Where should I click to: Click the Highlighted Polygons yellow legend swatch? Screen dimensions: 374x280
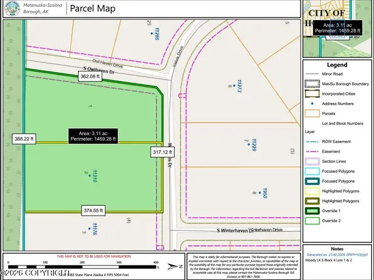pos(313,191)
